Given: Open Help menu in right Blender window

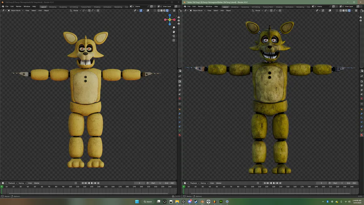Looking at the screenshot, I should point(216,6).
